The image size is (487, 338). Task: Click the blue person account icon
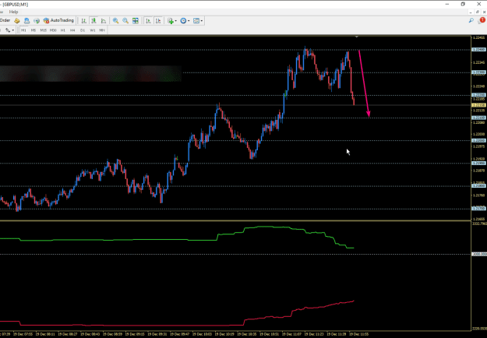click(x=26, y=21)
